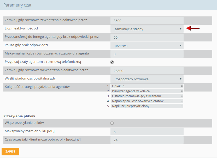Select the Priorytet agenta w kolejce item
Image resolution: width=217 pixels, height=158 pixels.
[x=147, y=91]
